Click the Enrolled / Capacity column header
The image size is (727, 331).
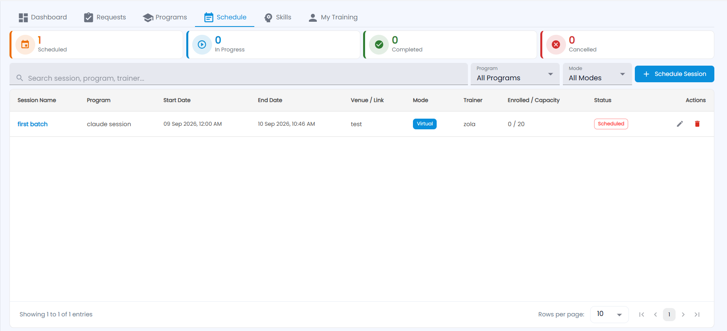click(534, 100)
